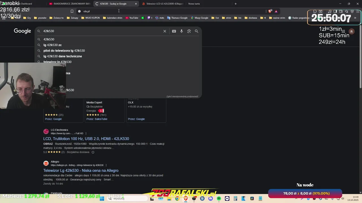Open the dostawa bookmarks folder
362x203 pixels.
tap(251, 18)
